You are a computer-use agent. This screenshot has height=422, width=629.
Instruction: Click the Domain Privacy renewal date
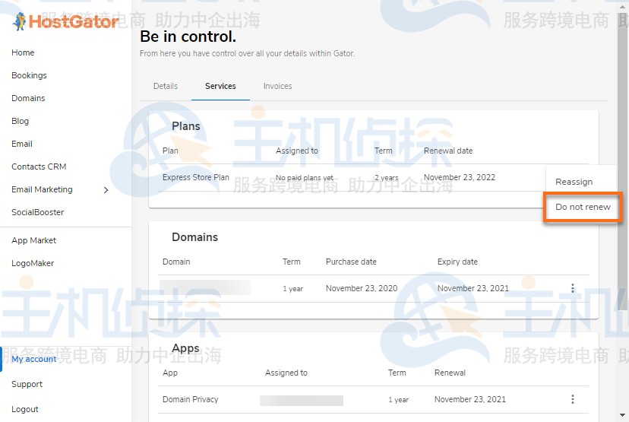(470, 399)
